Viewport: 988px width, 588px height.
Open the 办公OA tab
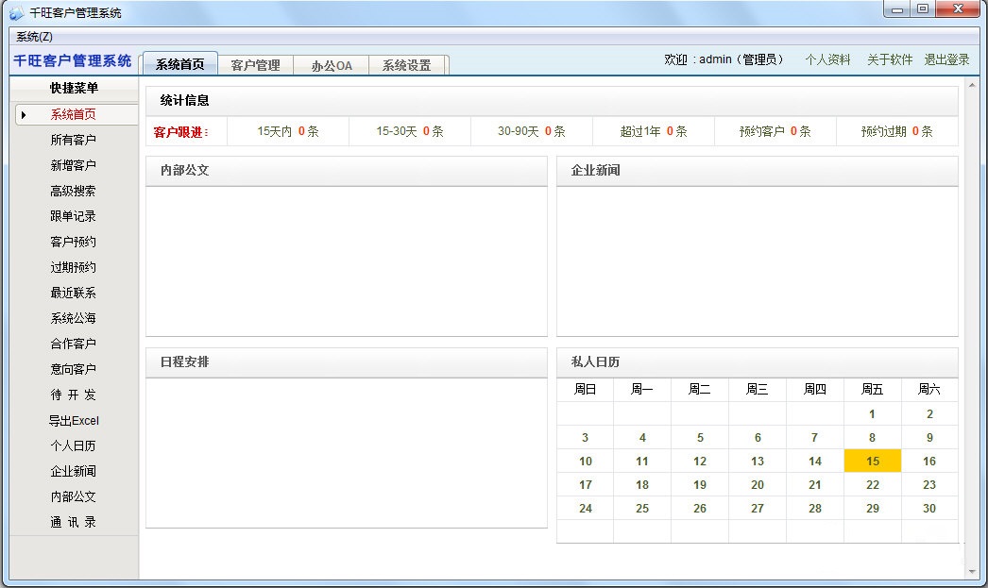[332, 65]
